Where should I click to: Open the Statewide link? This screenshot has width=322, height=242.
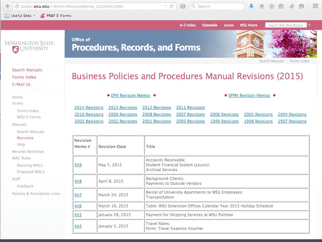tap(209, 25)
